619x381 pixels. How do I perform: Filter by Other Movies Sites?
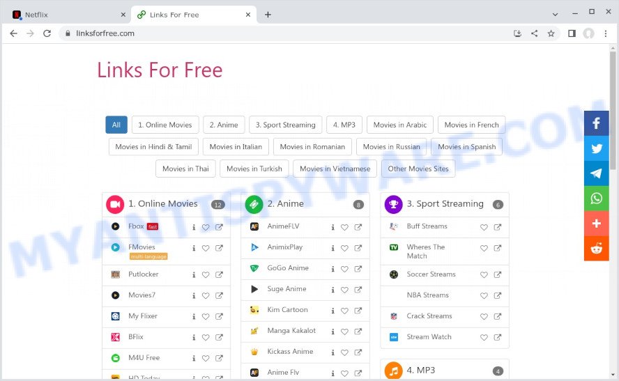pos(418,169)
